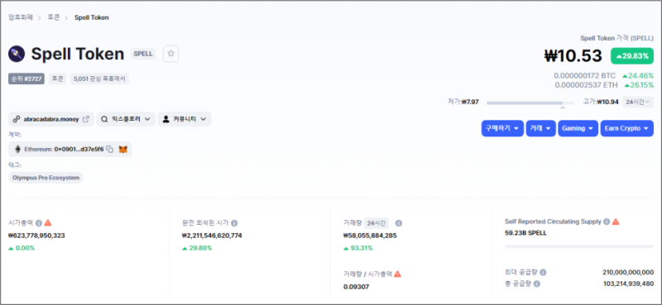662x305 pixels.
Task: Click the Olympus Pro Ecosystem tag
Action: click(x=46, y=178)
